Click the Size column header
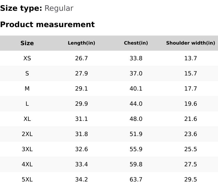This screenshot has width=218, height=187. 27,43
